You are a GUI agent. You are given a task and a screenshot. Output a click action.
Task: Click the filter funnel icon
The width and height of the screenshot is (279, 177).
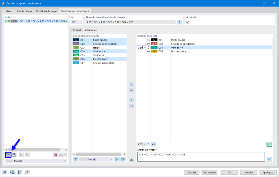(76, 159)
